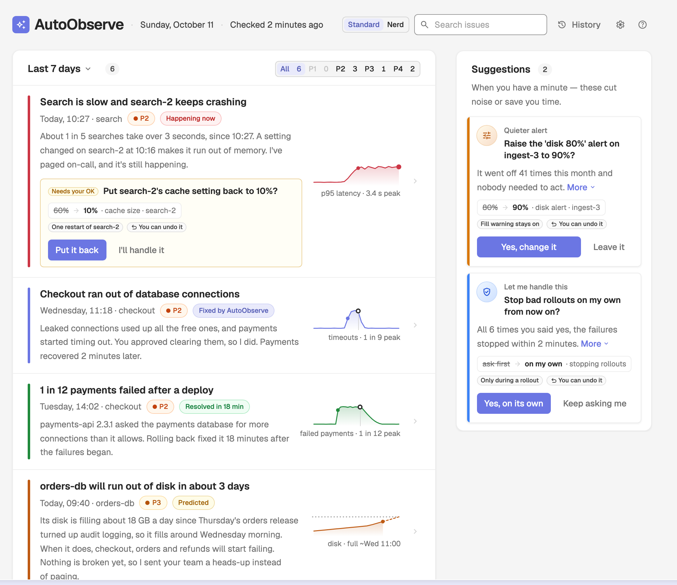Image resolution: width=677 pixels, height=585 pixels.
Task: Click the timeouts 1 in 9 peak chart
Action: 356,319
